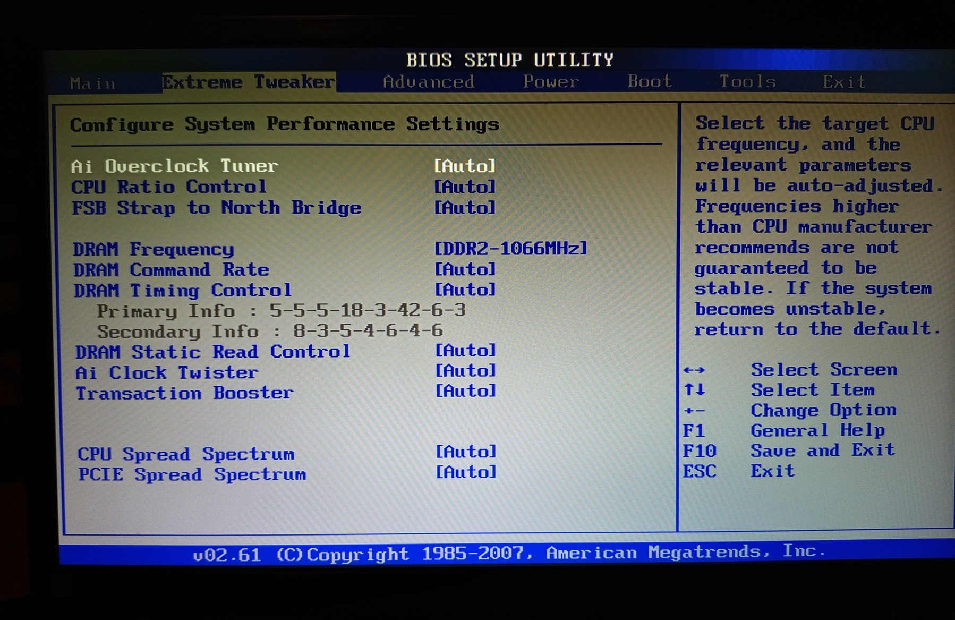The height and width of the screenshot is (620, 955).
Task: Select the DRAM Frequency setting
Action: pos(154,249)
